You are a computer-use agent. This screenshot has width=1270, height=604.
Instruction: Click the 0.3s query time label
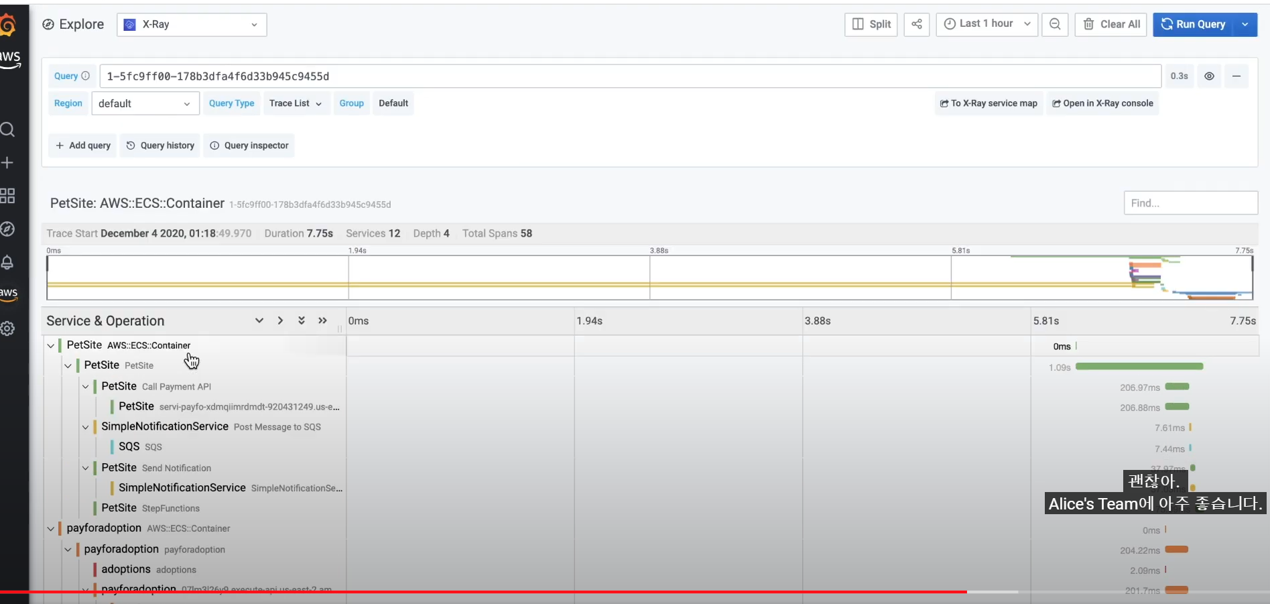coord(1179,76)
